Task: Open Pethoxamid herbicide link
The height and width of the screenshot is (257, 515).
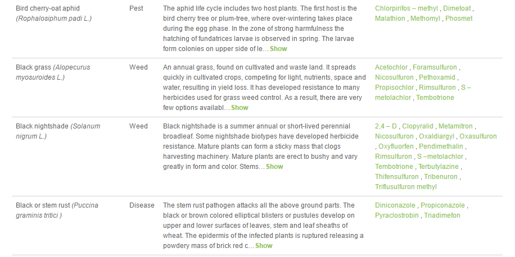Action: coord(437,77)
